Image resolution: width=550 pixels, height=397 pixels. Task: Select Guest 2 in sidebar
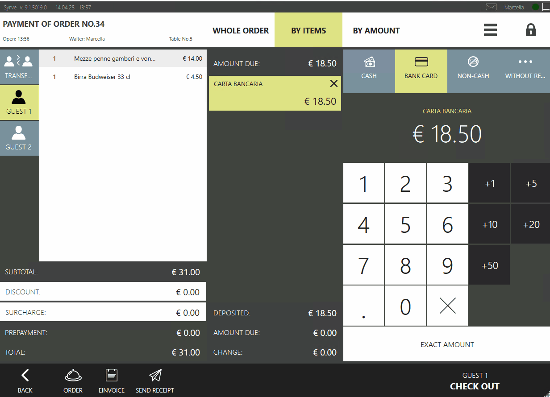[x=19, y=138]
